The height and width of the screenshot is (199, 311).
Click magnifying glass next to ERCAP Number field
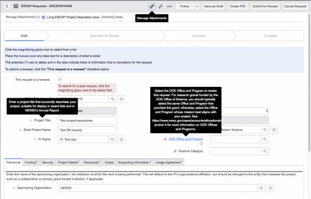coord(112,99)
